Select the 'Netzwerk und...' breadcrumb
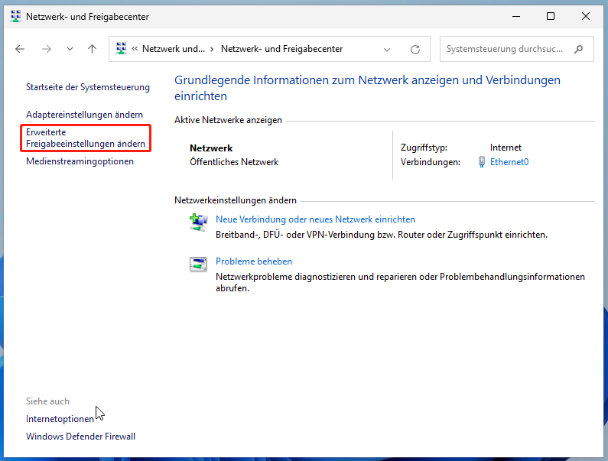 tap(174, 49)
